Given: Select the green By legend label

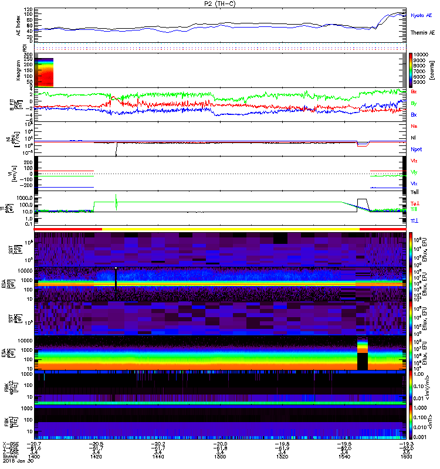Looking at the screenshot, I should click(x=414, y=104).
